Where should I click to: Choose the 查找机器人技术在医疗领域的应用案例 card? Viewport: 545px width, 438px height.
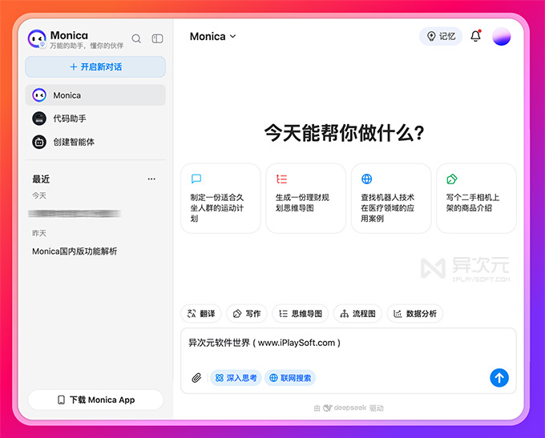point(391,198)
